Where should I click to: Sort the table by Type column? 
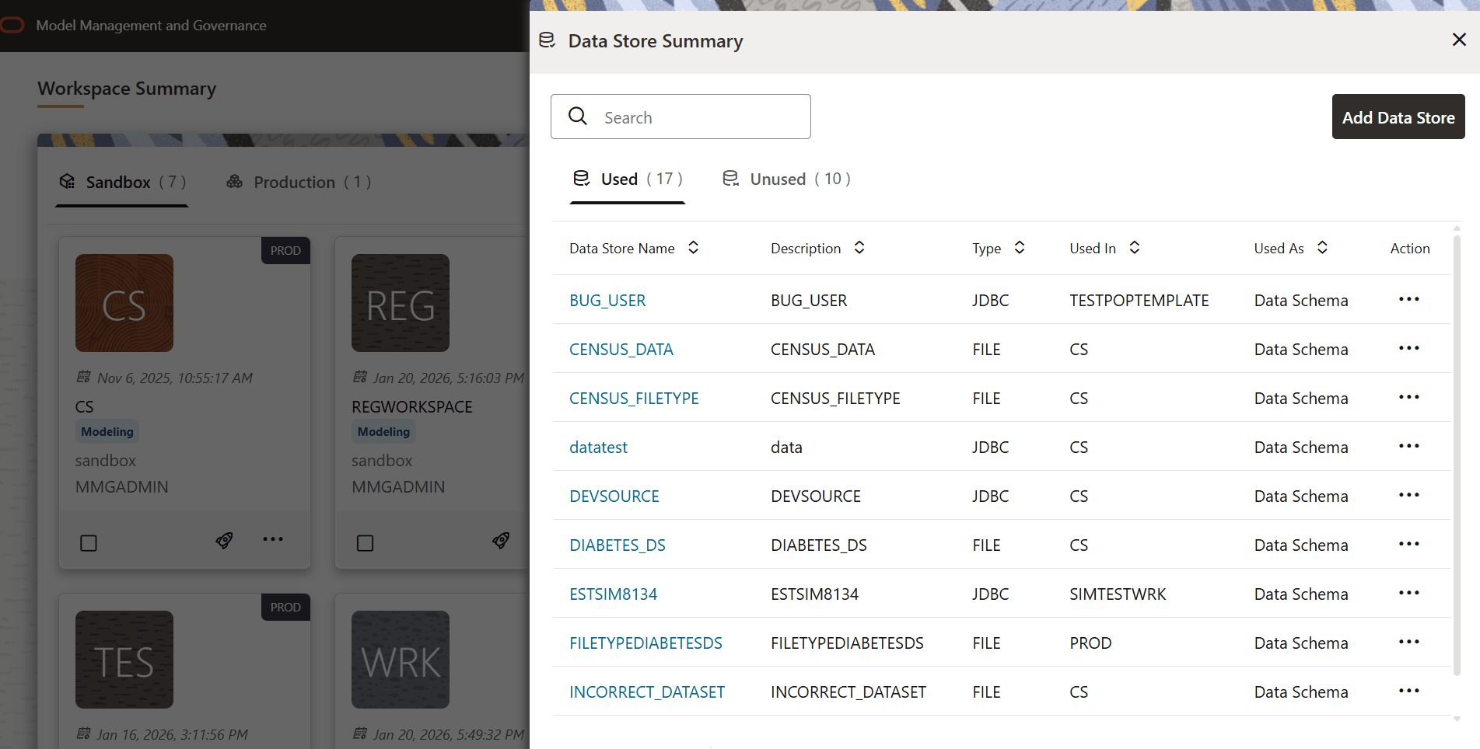coord(1020,247)
